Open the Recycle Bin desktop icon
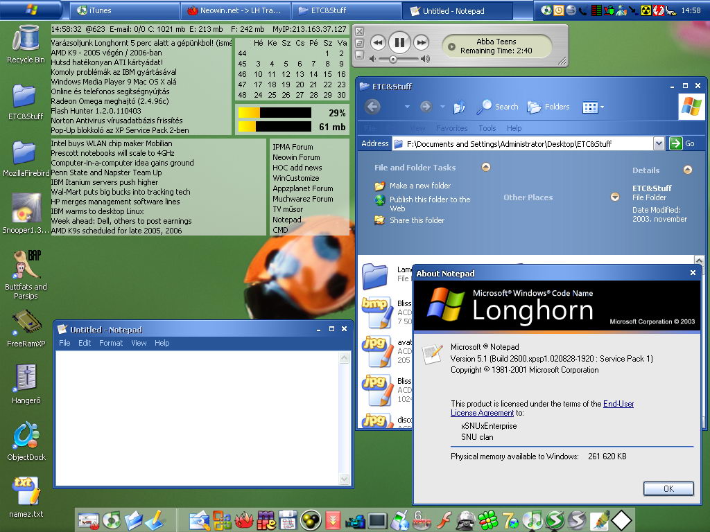The height and width of the screenshot is (532, 710). point(26,44)
